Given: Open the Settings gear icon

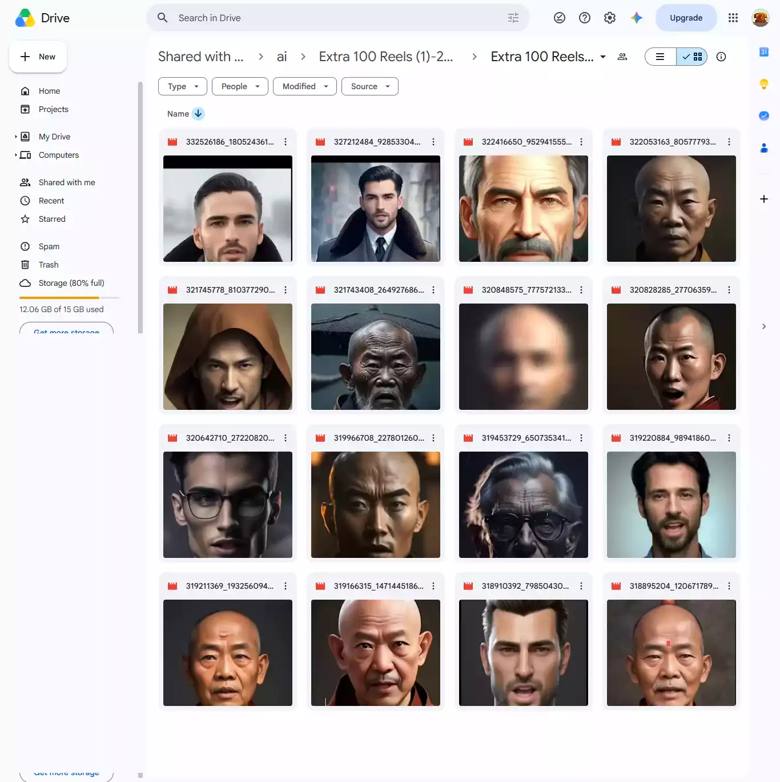Looking at the screenshot, I should [610, 18].
